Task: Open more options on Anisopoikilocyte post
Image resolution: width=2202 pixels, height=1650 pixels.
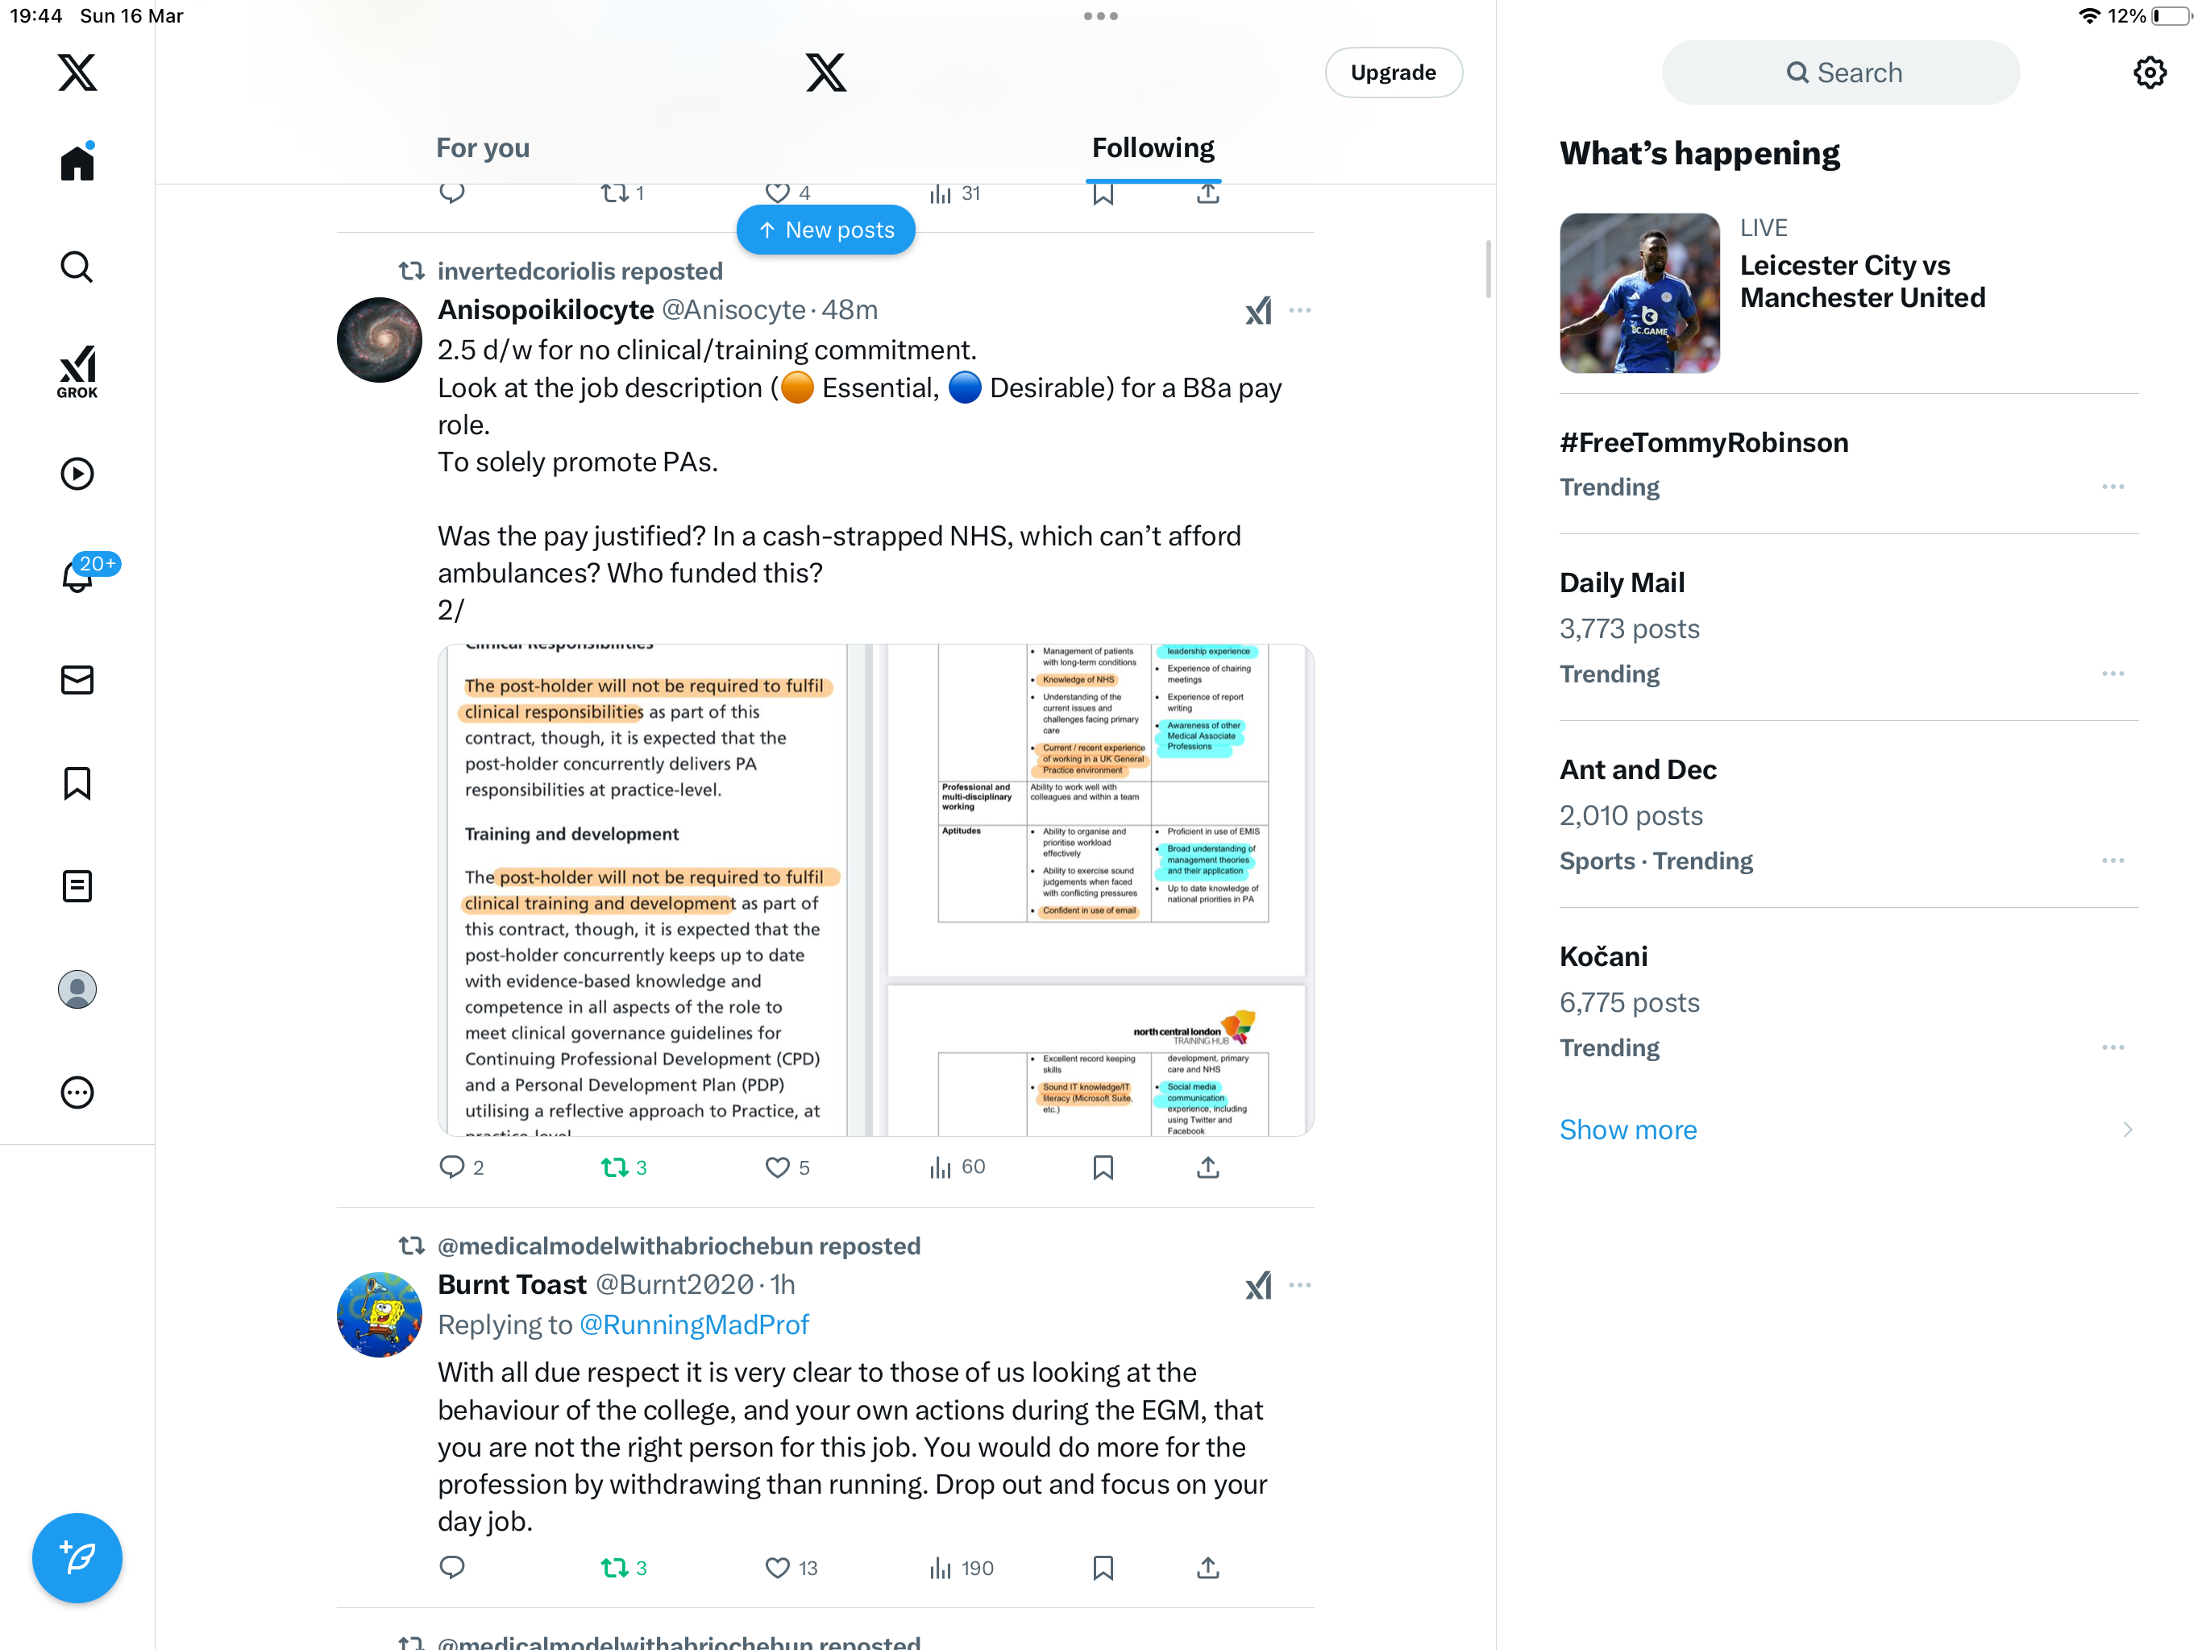Action: (x=1300, y=310)
